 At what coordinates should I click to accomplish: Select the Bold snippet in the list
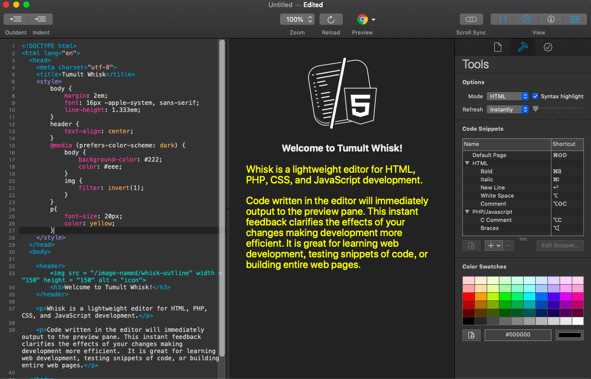pos(486,171)
